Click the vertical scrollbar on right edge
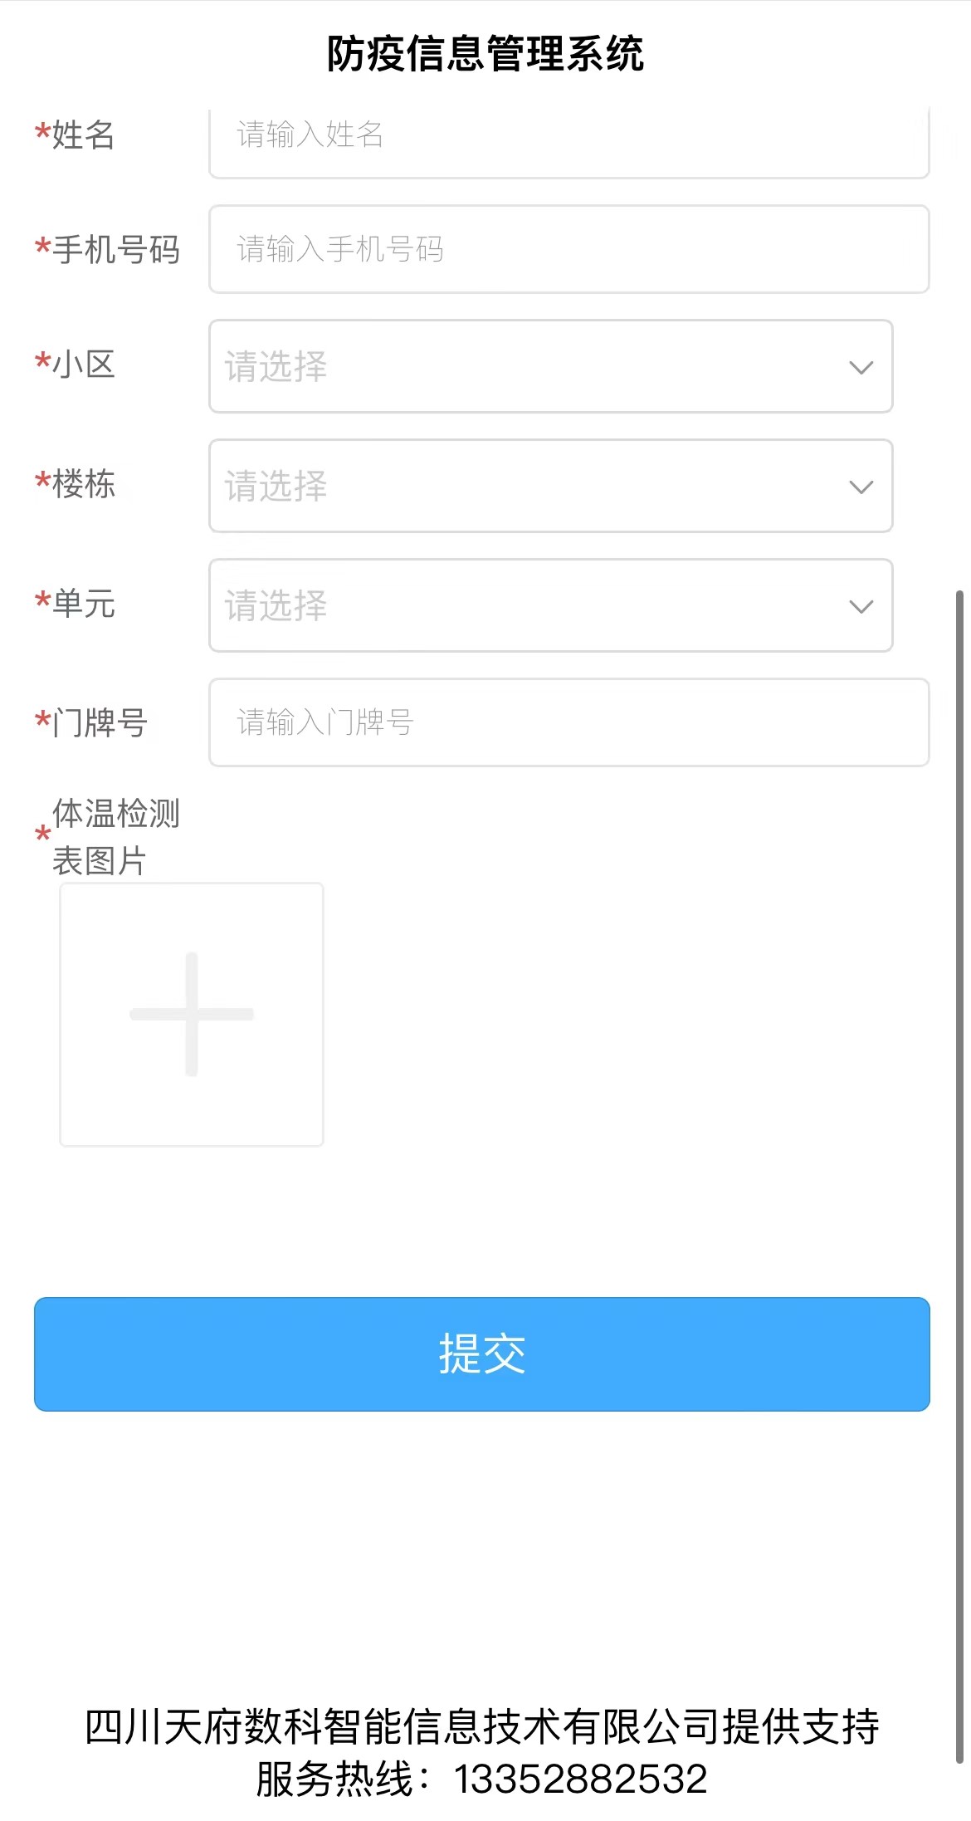Screen dimensions: 971x1821 pos(960,1177)
